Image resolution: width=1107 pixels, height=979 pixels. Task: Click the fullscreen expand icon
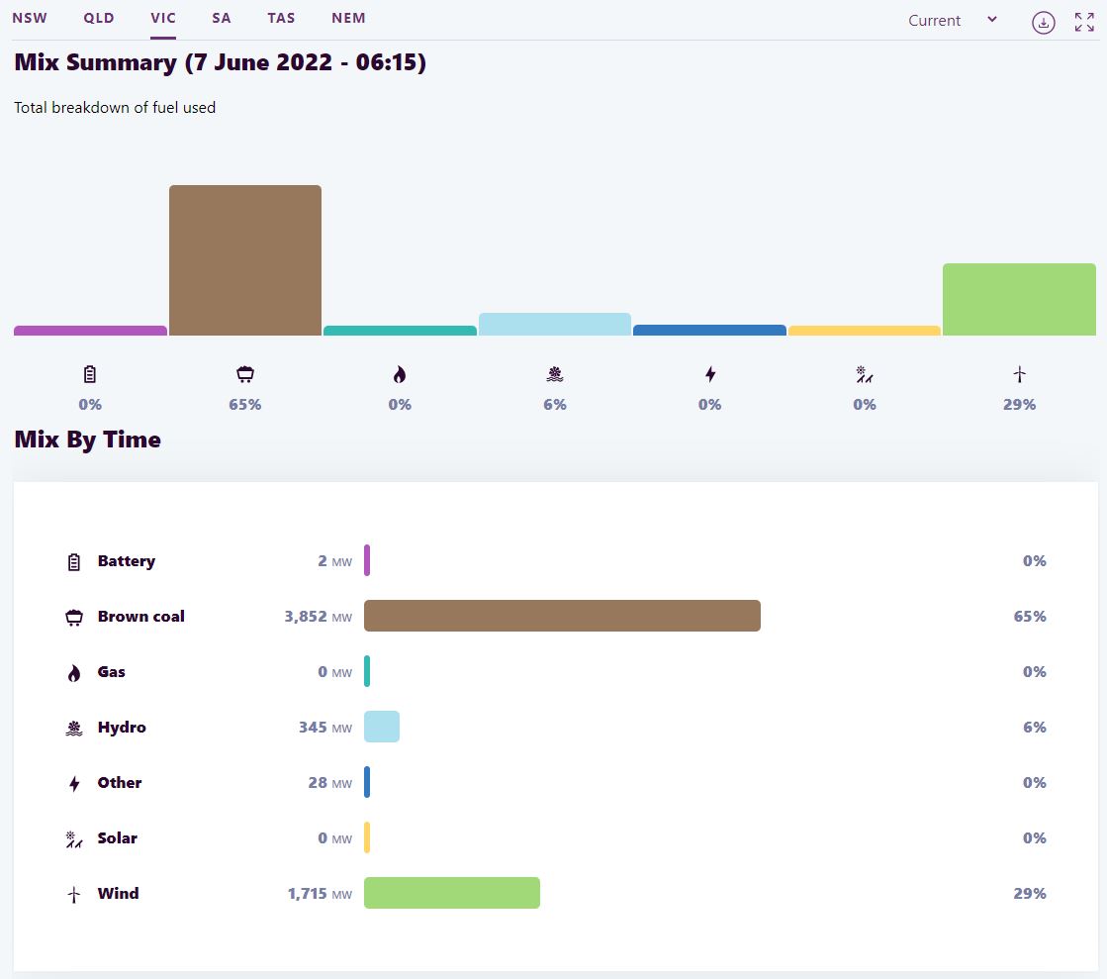click(x=1084, y=22)
